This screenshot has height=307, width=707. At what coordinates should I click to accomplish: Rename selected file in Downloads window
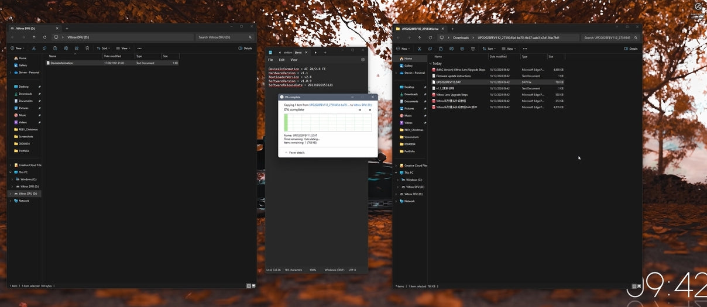(451, 49)
